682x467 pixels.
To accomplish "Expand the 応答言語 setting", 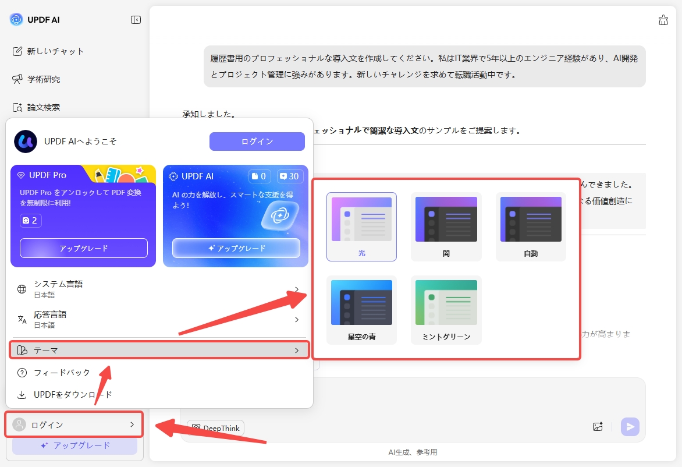I will (159, 320).
